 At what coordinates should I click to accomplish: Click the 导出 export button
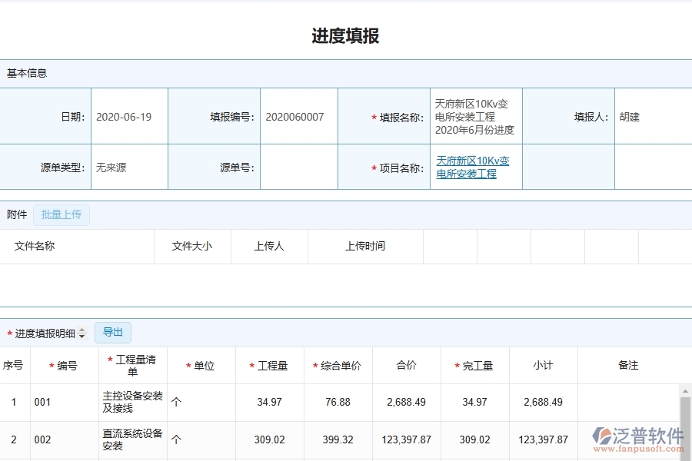[x=112, y=332]
